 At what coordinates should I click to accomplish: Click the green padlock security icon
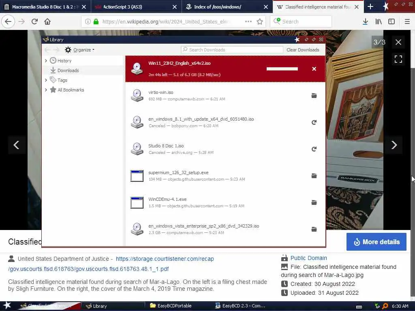pyautogui.click(x=96, y=21)
